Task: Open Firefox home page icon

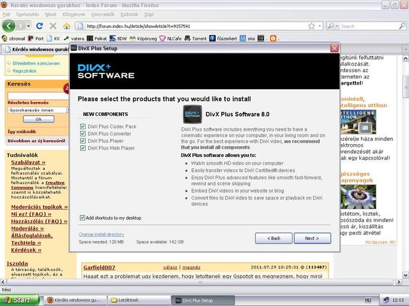Action: (x=66, y=25)
